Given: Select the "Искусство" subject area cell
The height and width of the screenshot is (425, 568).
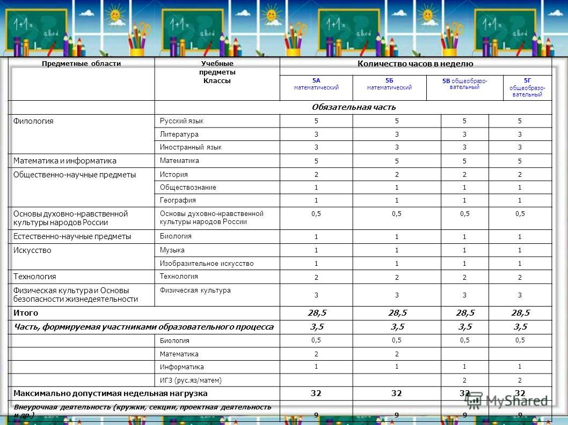Looking at the screenshot, I should click(x=32, y=250).
